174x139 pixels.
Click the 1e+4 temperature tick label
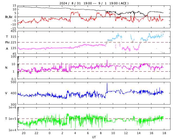click(x=13, y=130)
